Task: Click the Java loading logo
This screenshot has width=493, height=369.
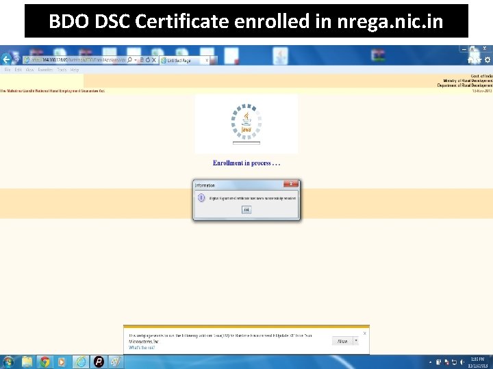Action: click(246, 122)
